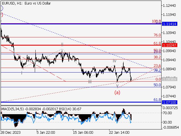Click the 70.00 RSI level label
This screenshot has height=136, width=181.
[167, 113]
